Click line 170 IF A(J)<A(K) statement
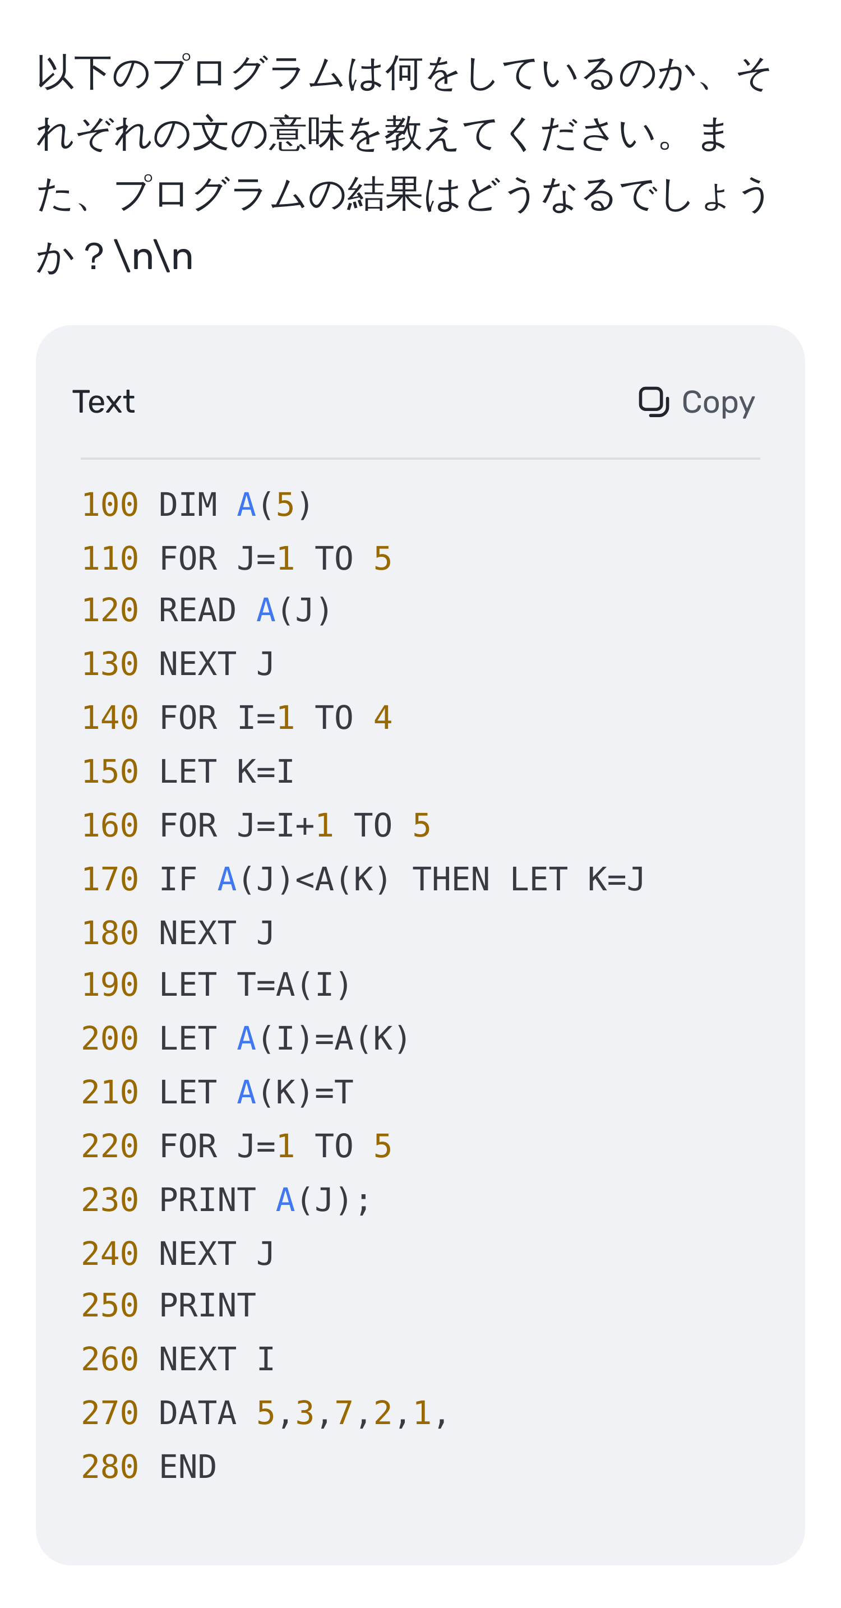Screen dimensions: 841x1608 363,879
